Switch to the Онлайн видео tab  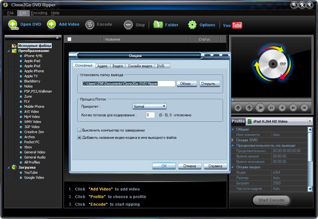140,66
